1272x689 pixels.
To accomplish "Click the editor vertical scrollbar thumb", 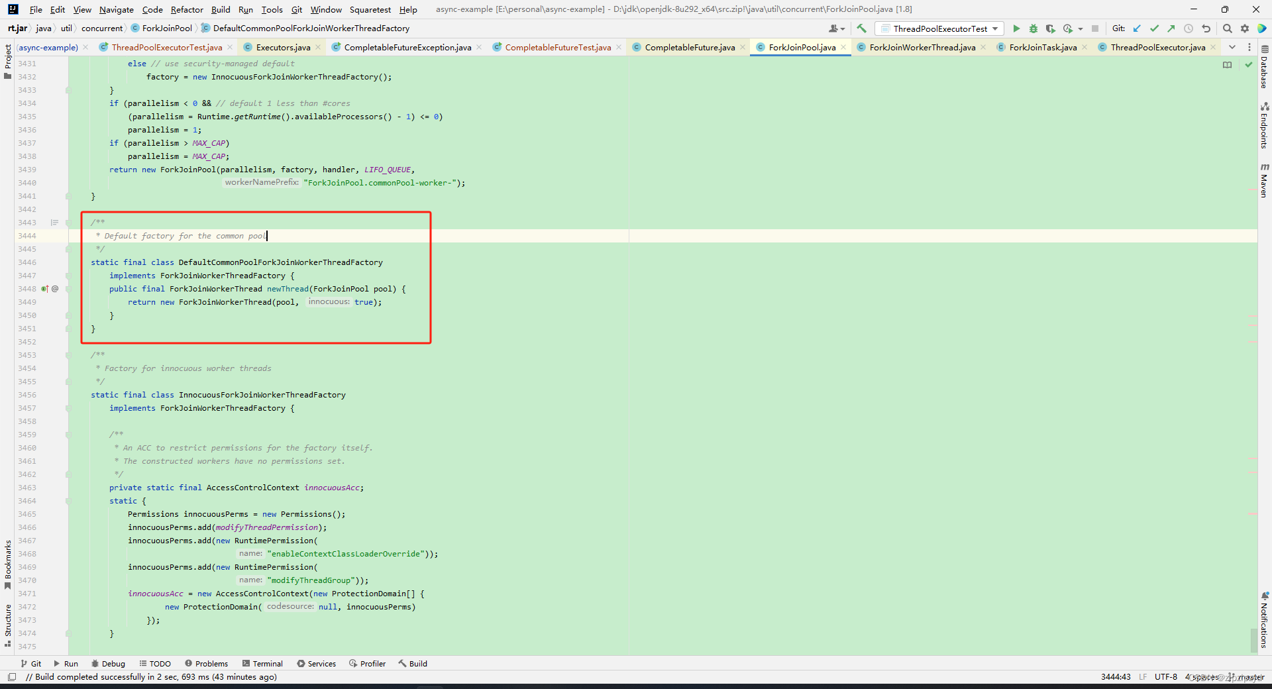I will coord(1253,640).
